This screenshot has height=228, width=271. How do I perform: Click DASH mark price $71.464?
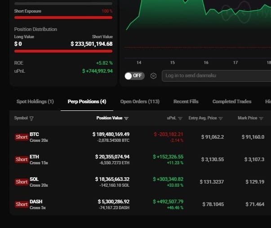255,204
